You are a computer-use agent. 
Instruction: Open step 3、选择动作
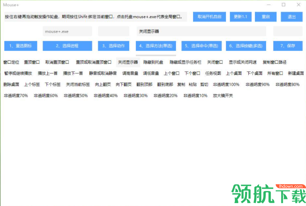114,46
